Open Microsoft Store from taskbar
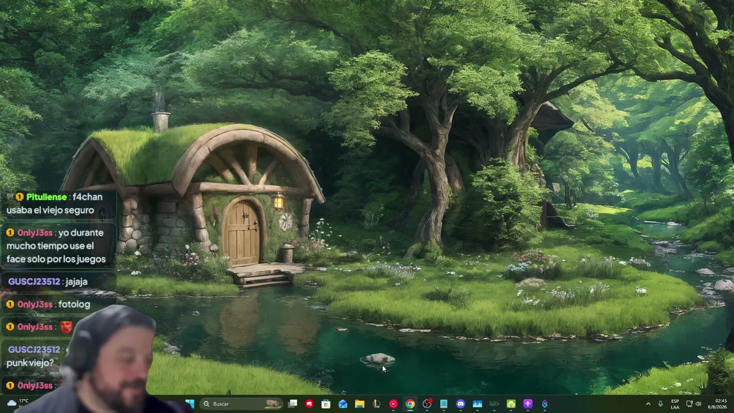 coord(326,404)
